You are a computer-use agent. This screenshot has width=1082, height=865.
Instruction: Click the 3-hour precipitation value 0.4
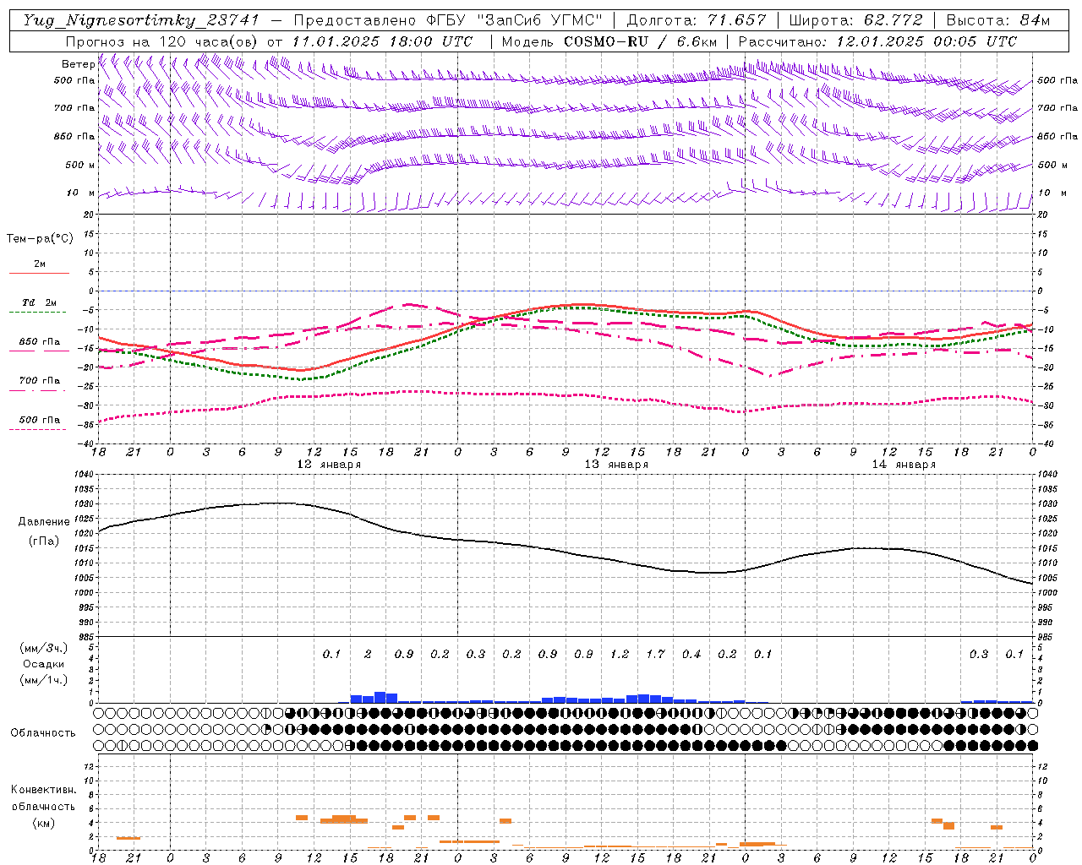tap(691, 654)
